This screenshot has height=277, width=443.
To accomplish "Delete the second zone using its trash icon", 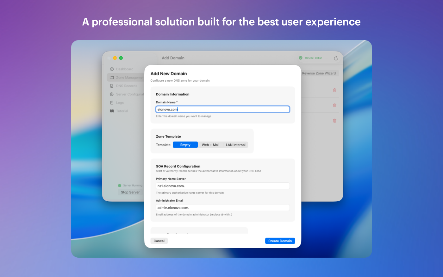I will pyautogui.click(x=334, y=105).
